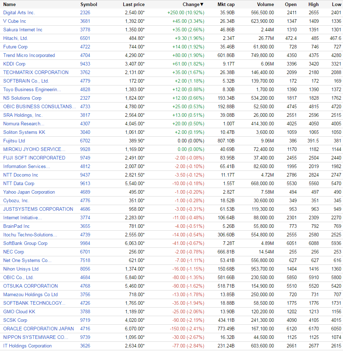
Task: Open JUSTSYSTEMS CORPORATION link
Action: pyautogui.click(x=38, y=209)
